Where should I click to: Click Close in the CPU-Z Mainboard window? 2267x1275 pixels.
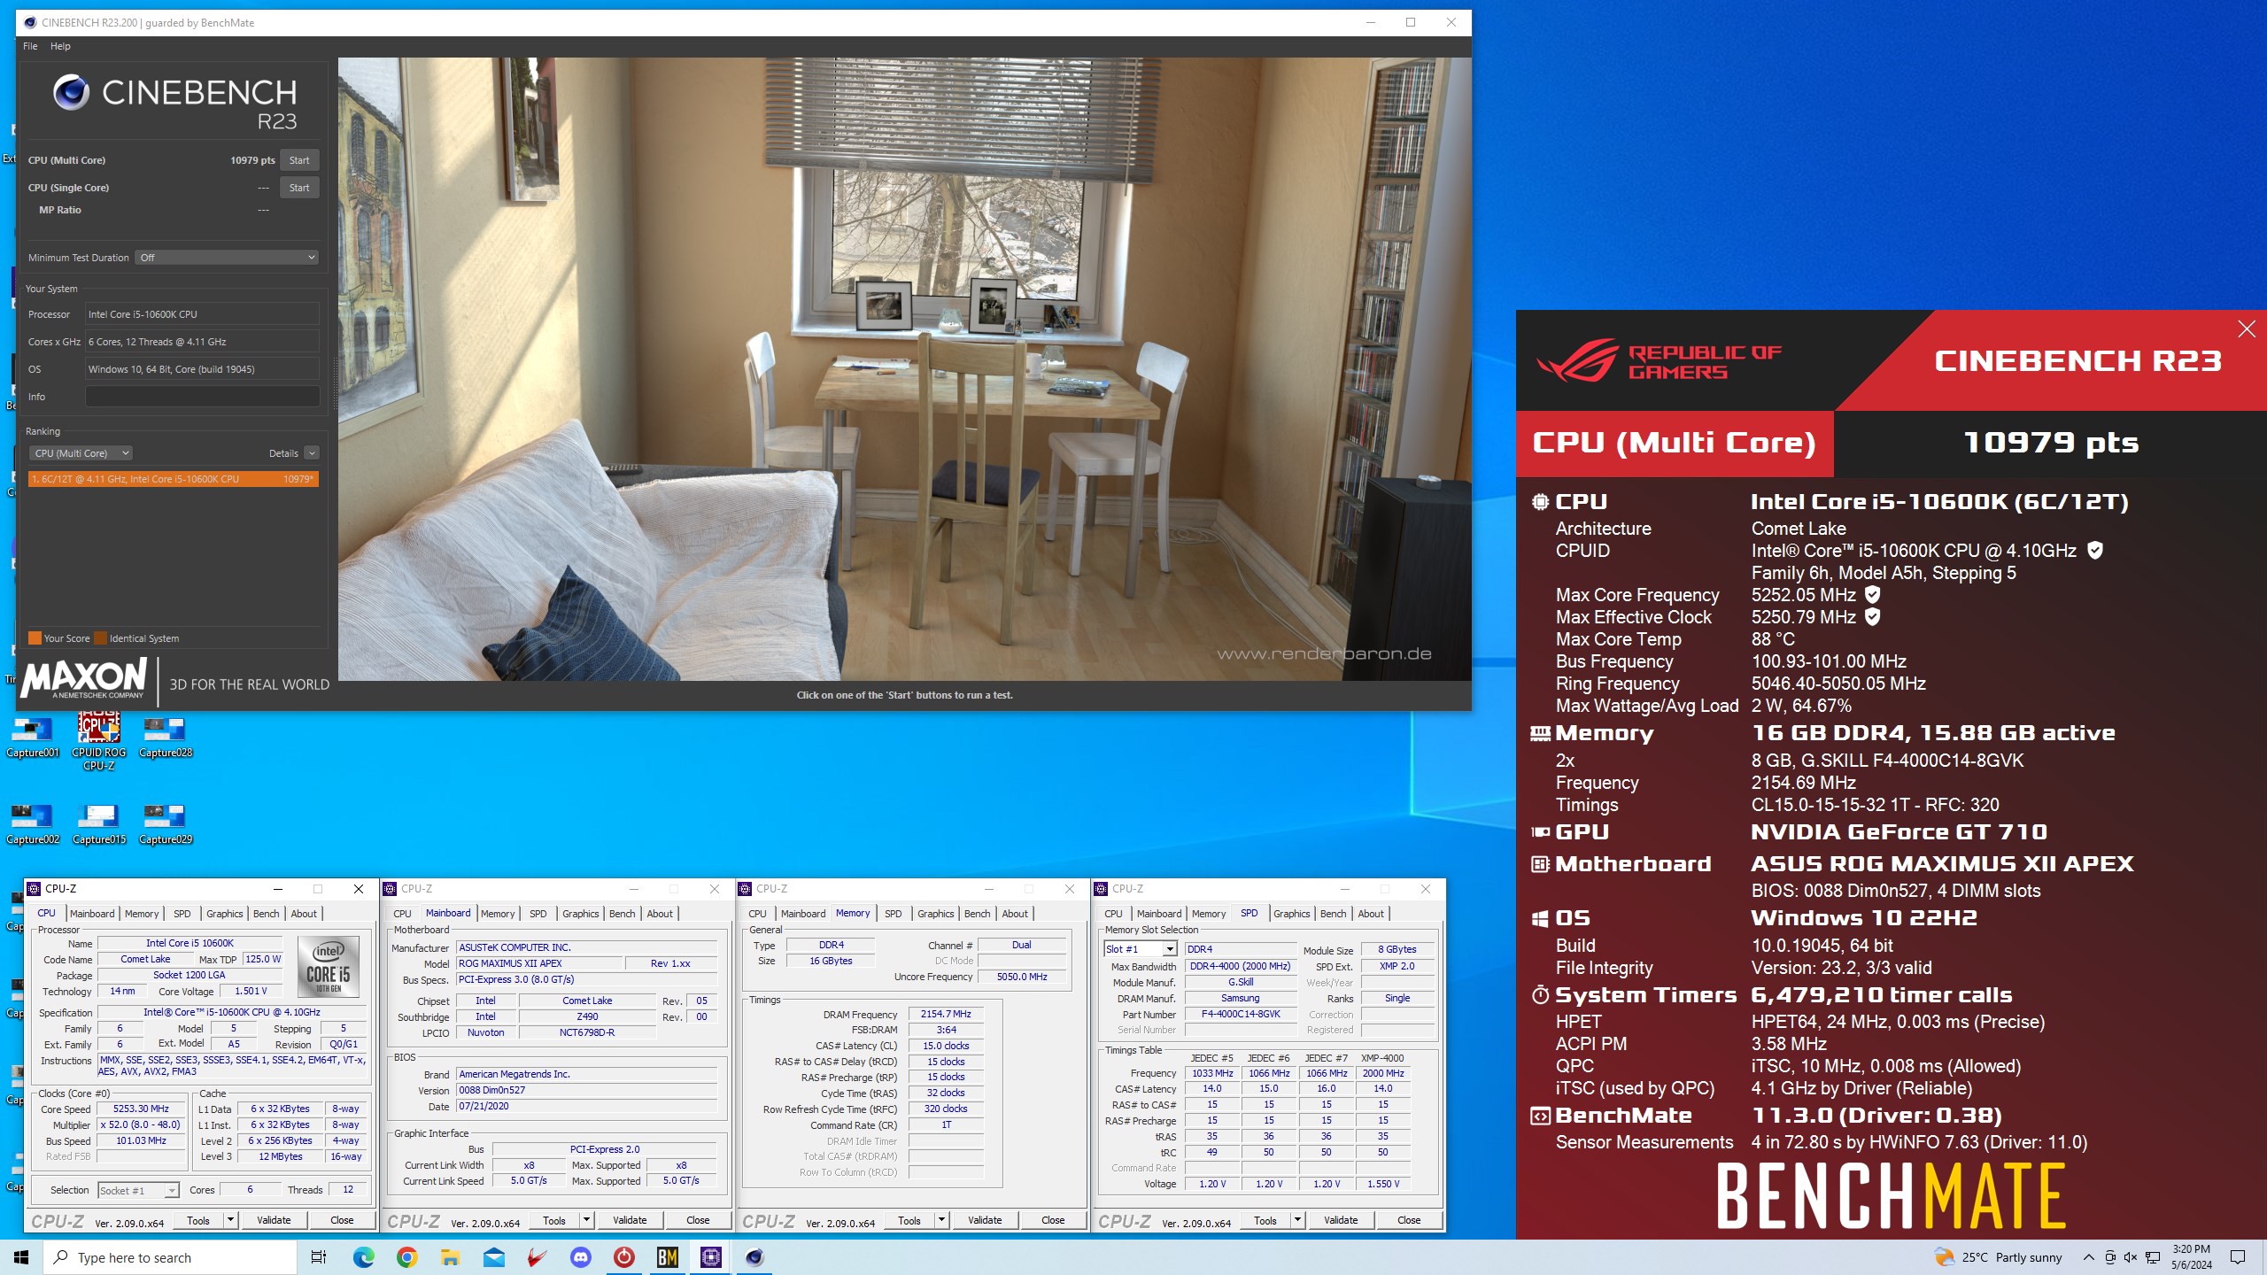tap(698, 1220)
